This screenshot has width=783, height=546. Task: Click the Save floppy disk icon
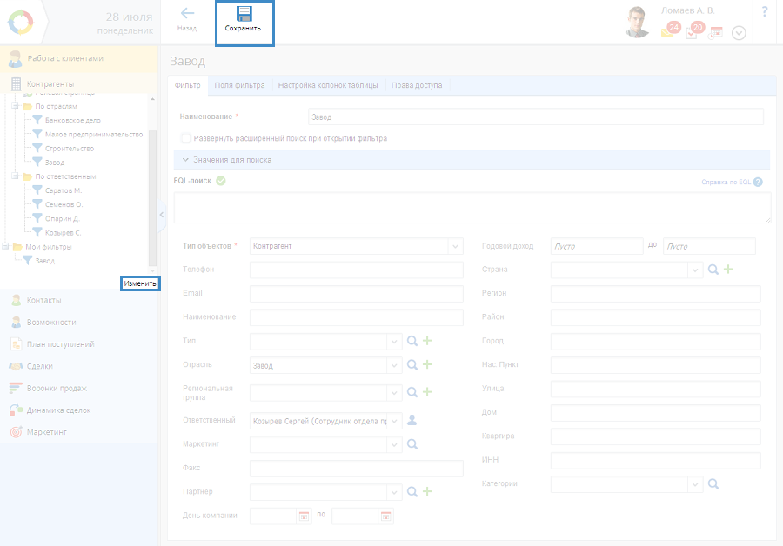coord(243,15)
